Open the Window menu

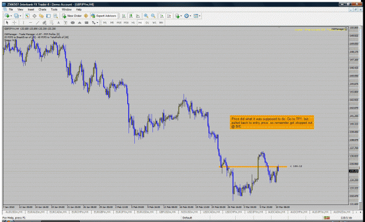(x=67, y=9)
